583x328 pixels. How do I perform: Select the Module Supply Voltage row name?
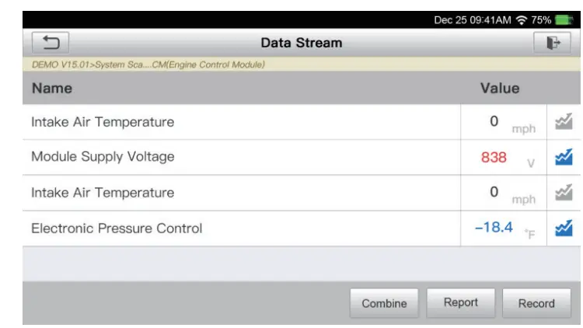(x=103, y=157)
